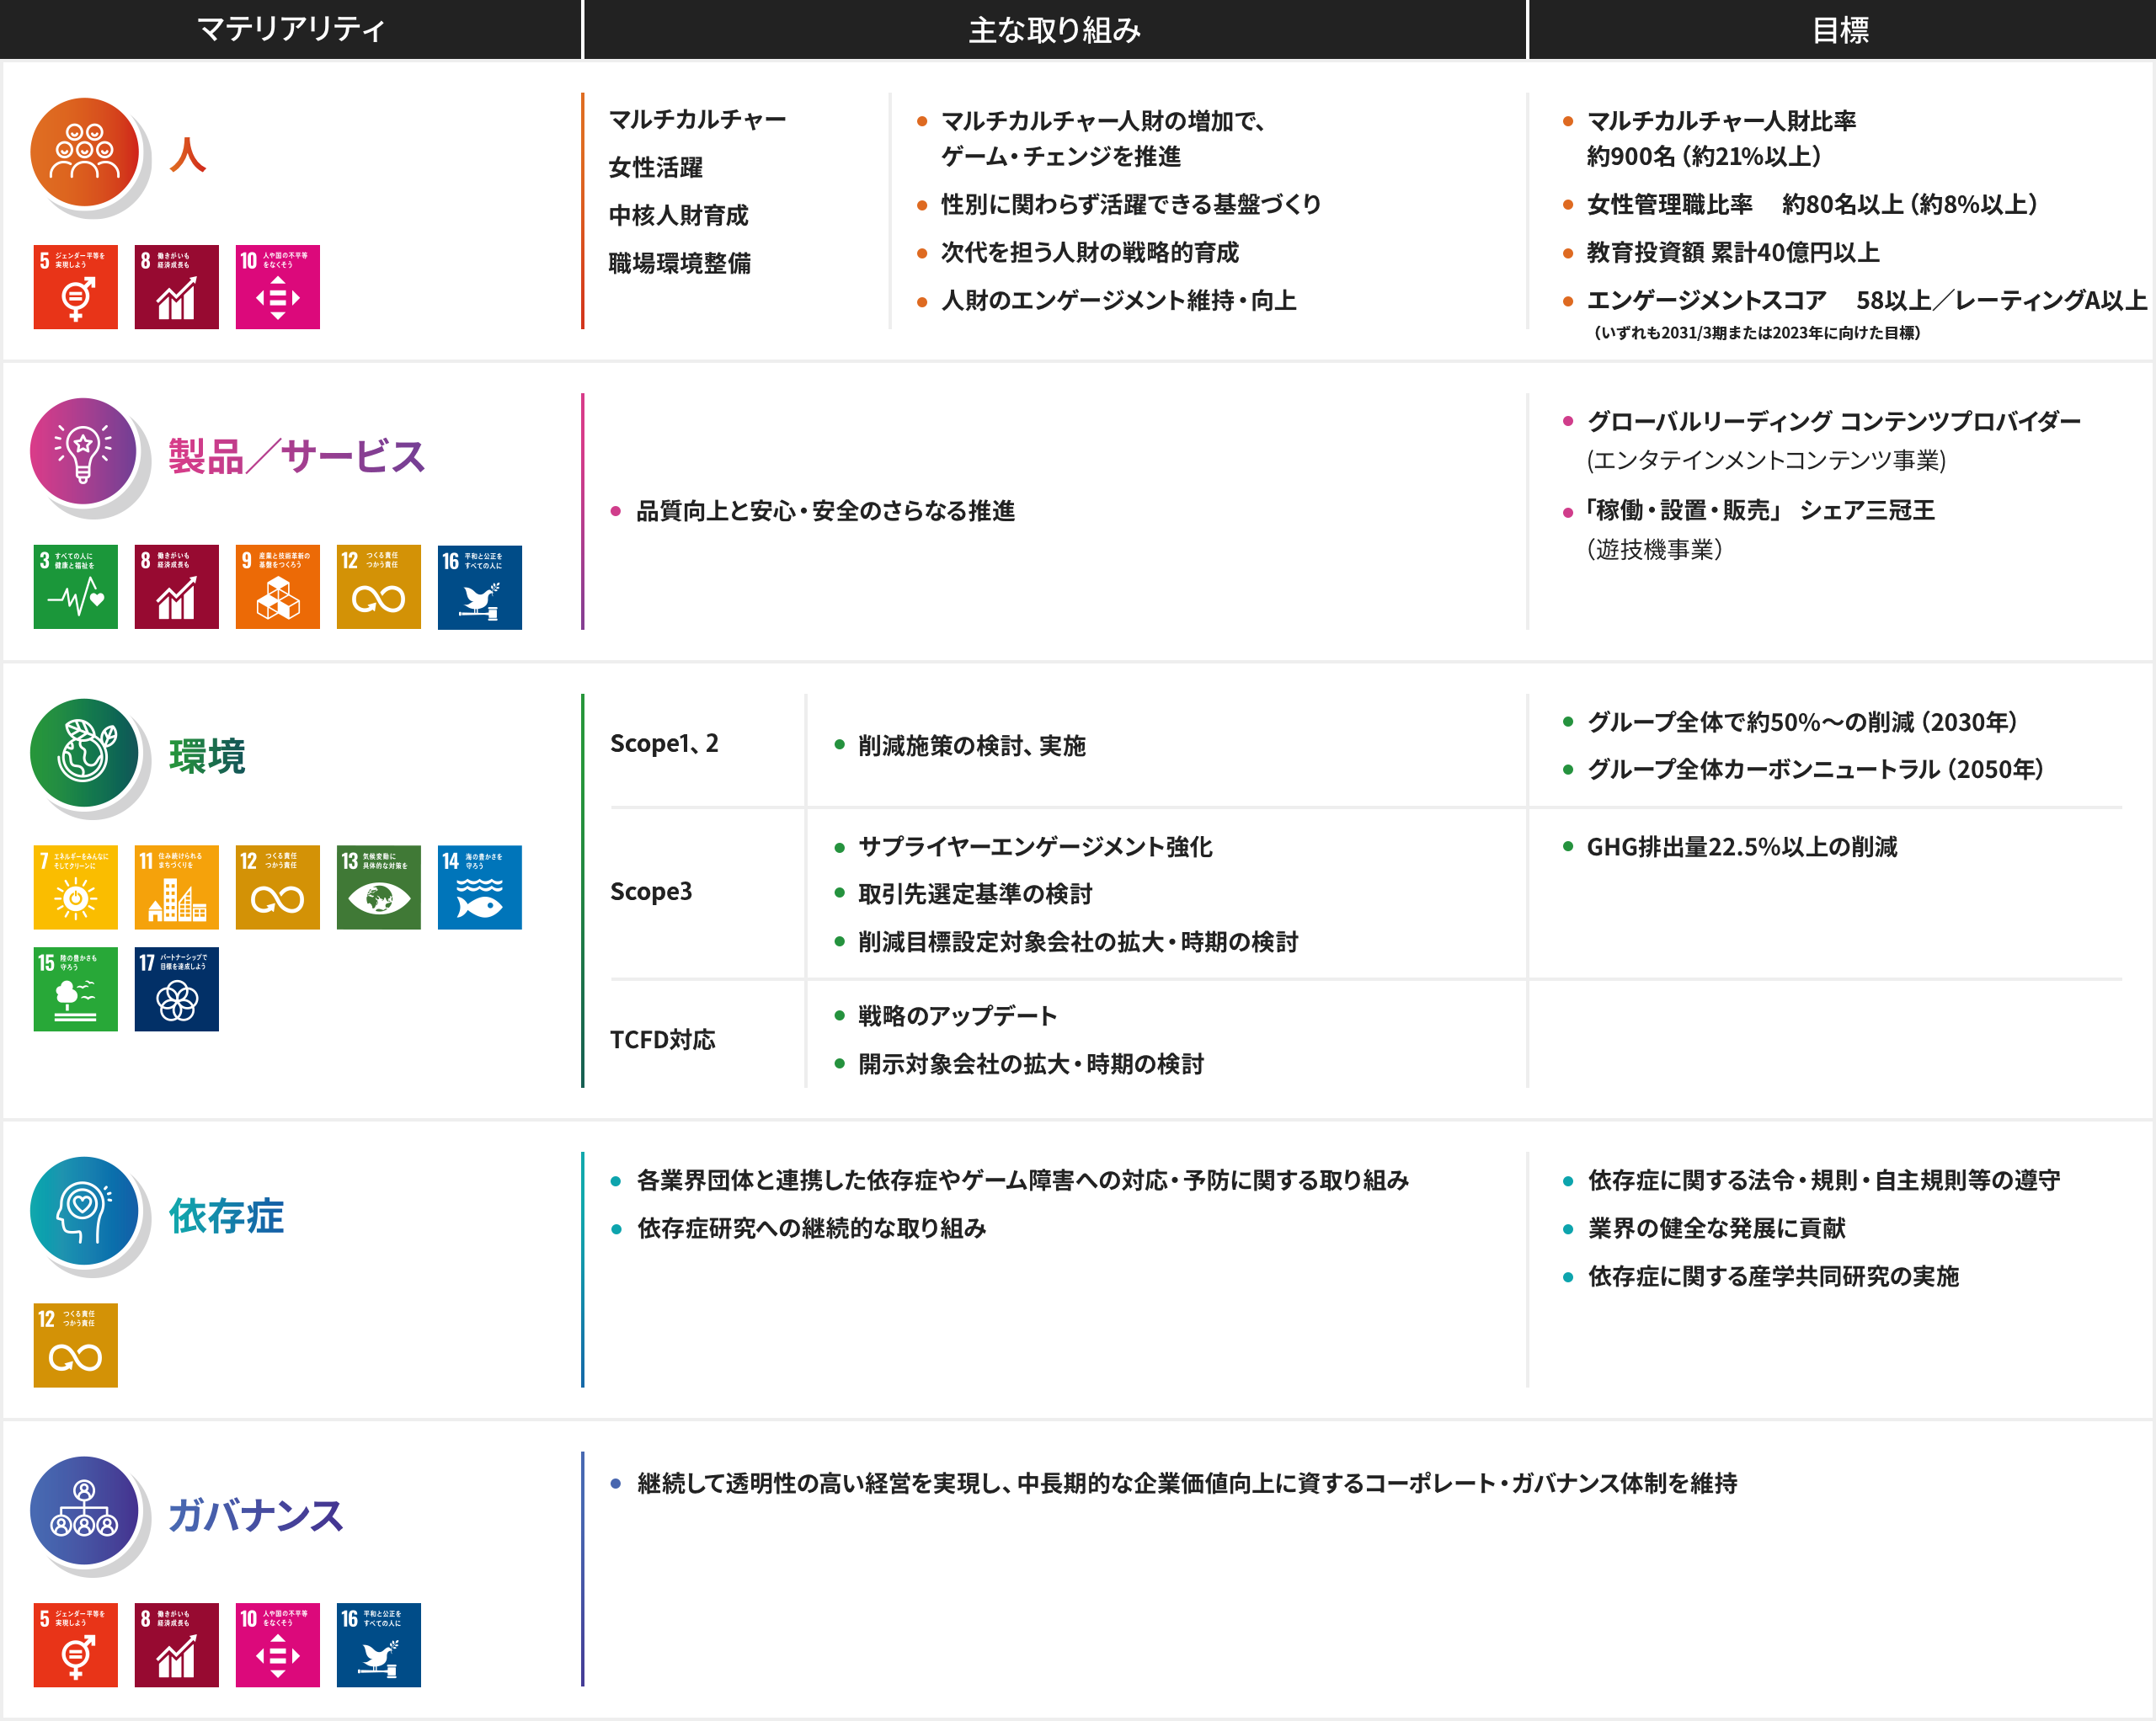Image resolution: width=2156 pixels, height=1721 pixels.
Task: Click 品質向上と安心・安全のさらなる推進 bullet
Action: click(x=826, y=511)
